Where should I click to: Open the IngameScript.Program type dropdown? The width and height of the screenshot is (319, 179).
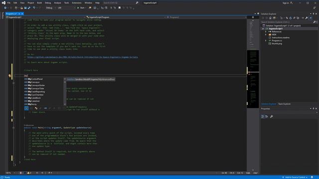point(126,17)
